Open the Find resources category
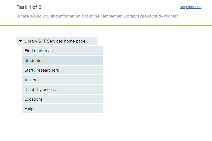 pyautogui.click(x=39, y=51)
